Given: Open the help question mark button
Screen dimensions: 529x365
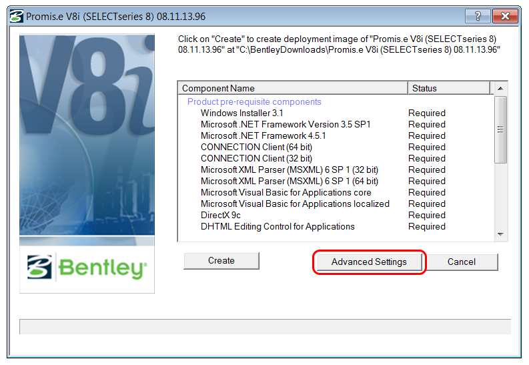Looking at the screenshot, I should click(x=478, y=16).
